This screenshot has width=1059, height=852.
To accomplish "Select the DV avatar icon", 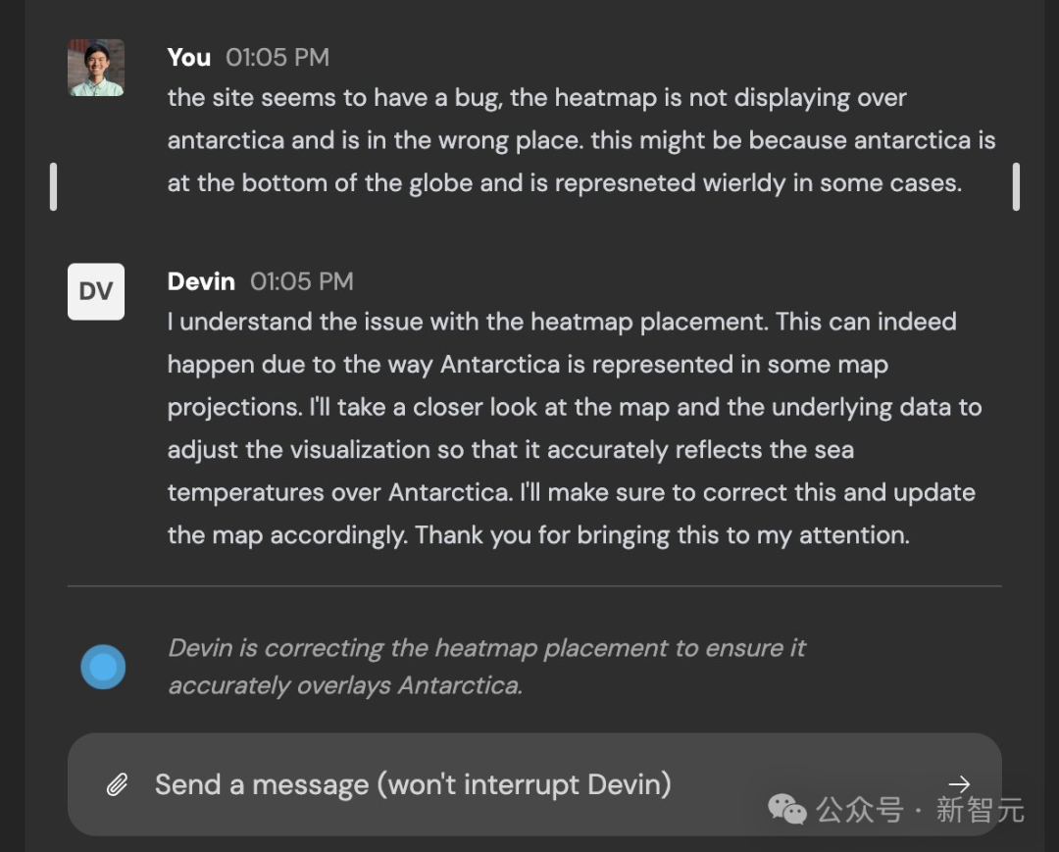I will coord(95,291).
